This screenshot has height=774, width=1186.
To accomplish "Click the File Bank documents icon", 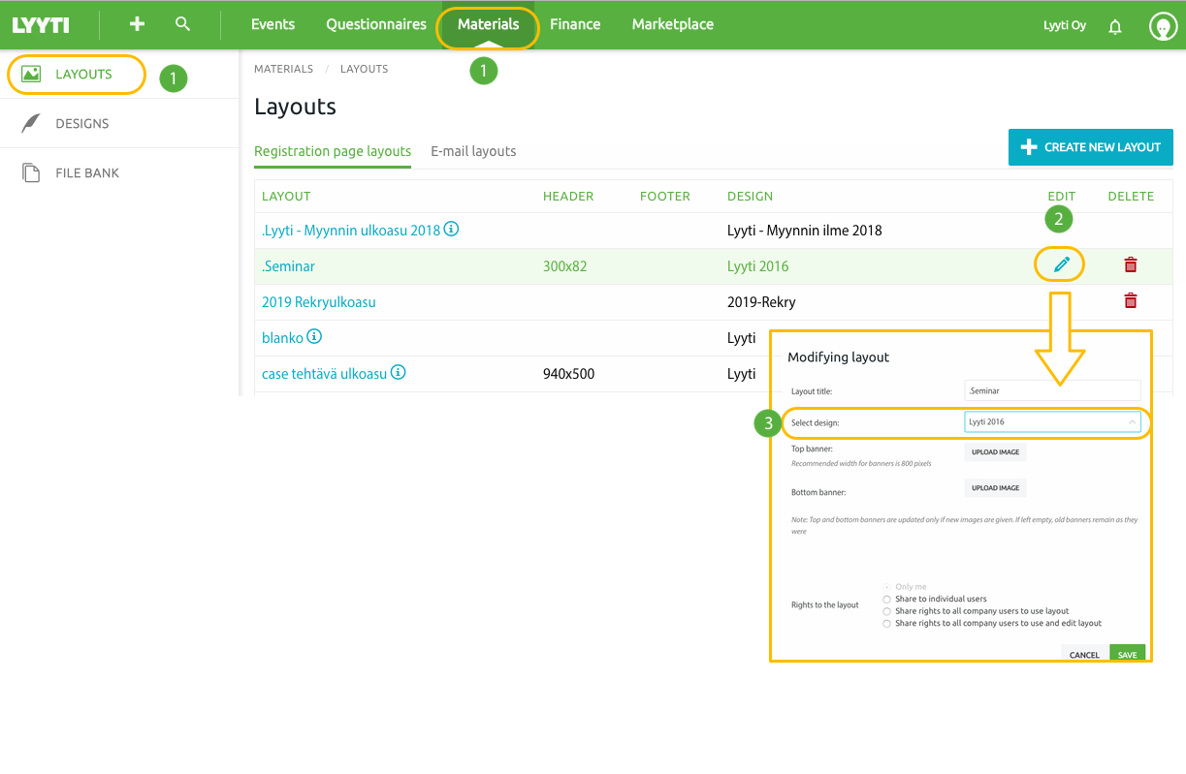I will (31, 172).
